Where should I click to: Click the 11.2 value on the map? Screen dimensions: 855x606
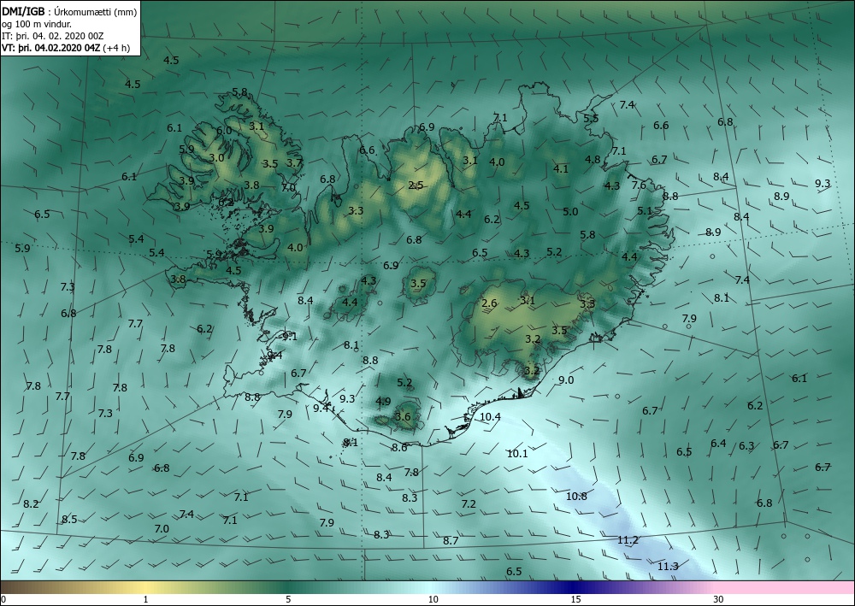coord(628,540)
